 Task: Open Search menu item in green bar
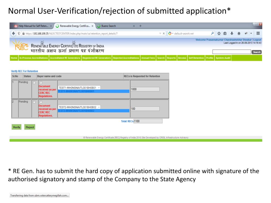161,58
